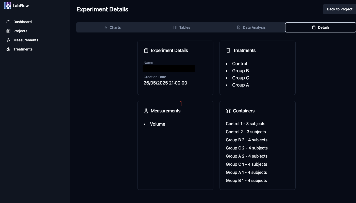Click the layers icon next to Containers heading
356x203 pixels.
tap(228, 111)
